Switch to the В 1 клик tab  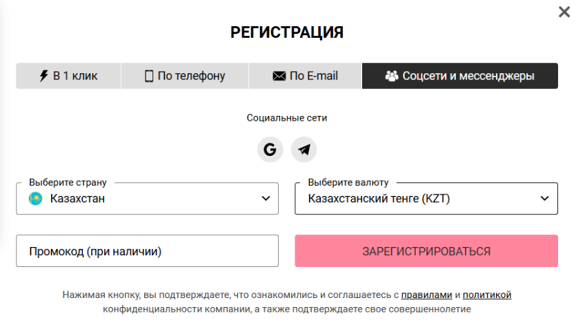point(68,76)
